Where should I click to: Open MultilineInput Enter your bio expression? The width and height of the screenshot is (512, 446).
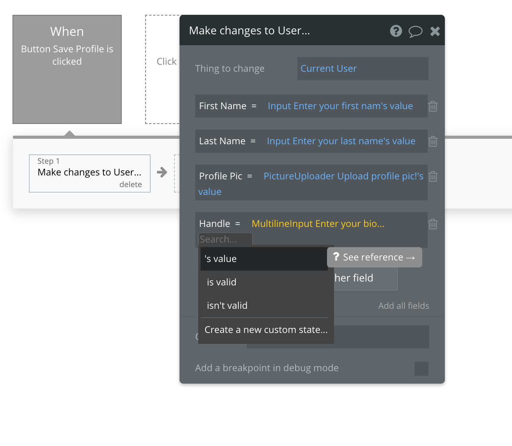[317, 223]
